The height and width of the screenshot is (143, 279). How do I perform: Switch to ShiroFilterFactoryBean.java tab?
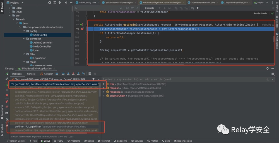120,3
